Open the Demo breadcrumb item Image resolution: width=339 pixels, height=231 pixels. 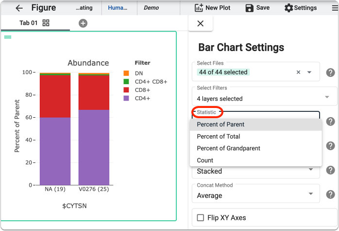click(x=152, y=8)
